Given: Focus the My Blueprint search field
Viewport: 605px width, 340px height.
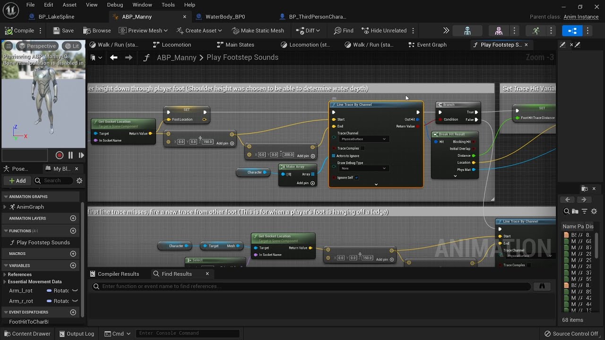Looking at the screenshot, I should (x=53, y=181).
